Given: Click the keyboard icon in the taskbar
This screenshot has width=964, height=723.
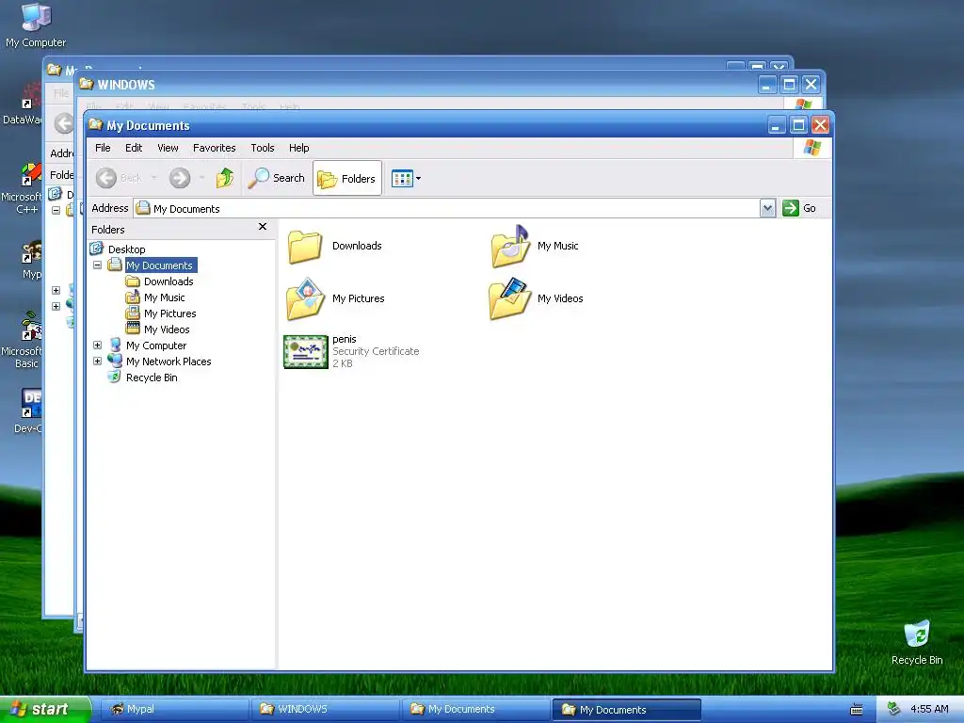Looking at the screenshot, I should pos(857,710).
